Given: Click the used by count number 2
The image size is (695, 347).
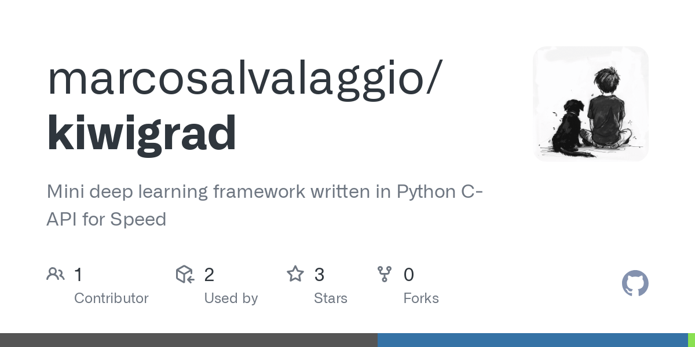Looking at the screenshot, I should point(209,275).
